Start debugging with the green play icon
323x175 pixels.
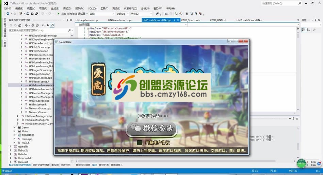pos(59,14)
